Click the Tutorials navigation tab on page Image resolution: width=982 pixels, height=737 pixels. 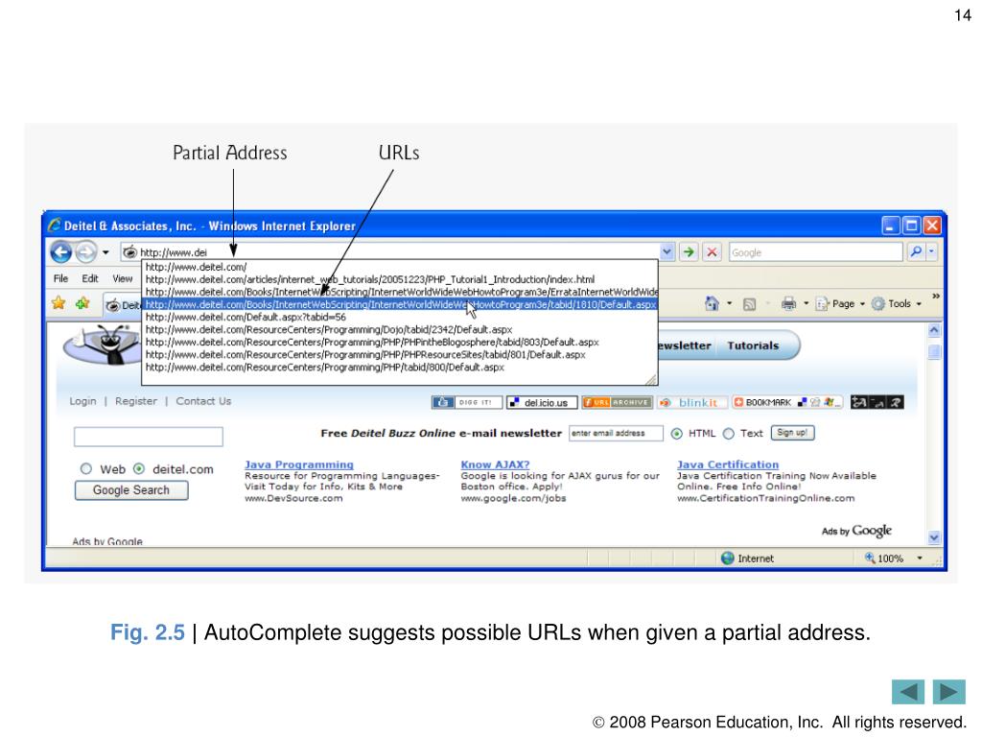pos(753,345)
